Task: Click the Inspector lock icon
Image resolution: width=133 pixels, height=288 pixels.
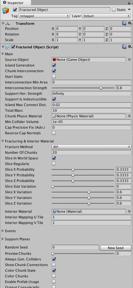Action: pos(129,3)
